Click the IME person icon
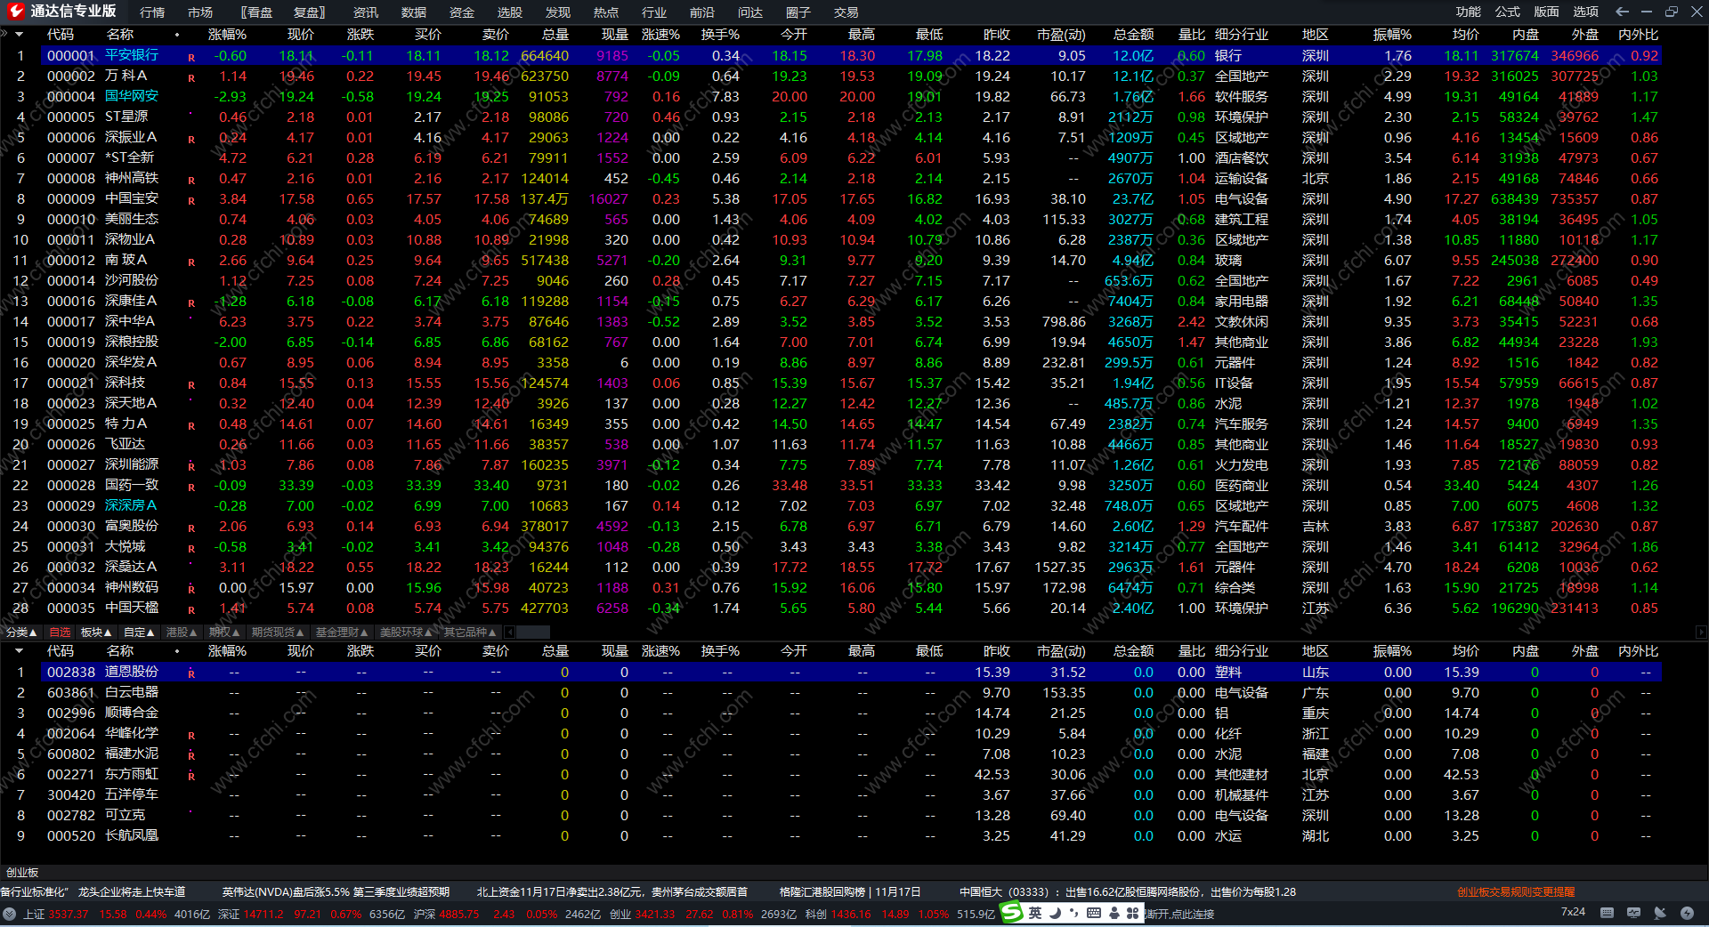The image size is (1709, 927). coord(1114,913)
